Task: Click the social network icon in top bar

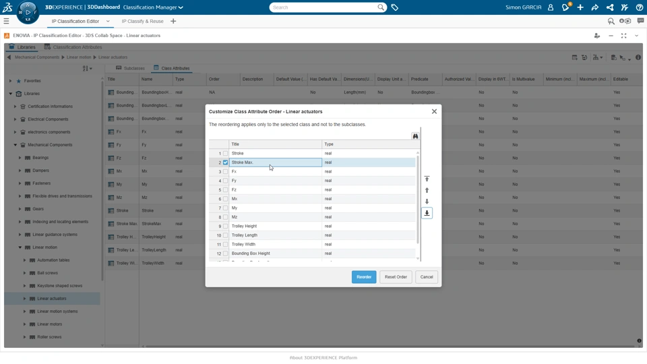Action: click(610, 7)
